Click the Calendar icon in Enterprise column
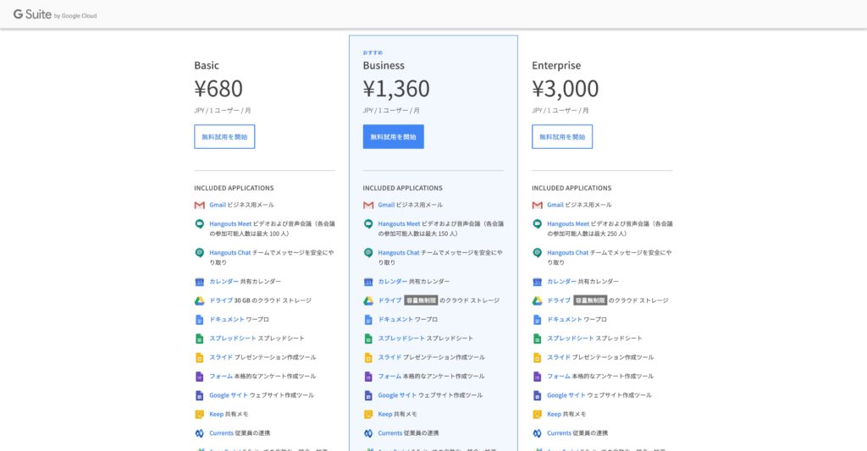Screen dimensions: 867x451 [537, 282]
